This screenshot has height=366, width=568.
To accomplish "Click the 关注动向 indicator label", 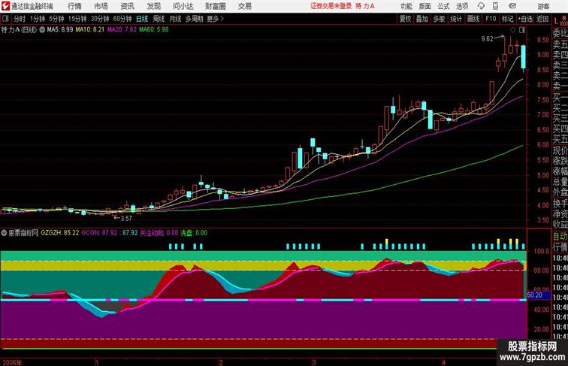I will click(x=153, y=233).
